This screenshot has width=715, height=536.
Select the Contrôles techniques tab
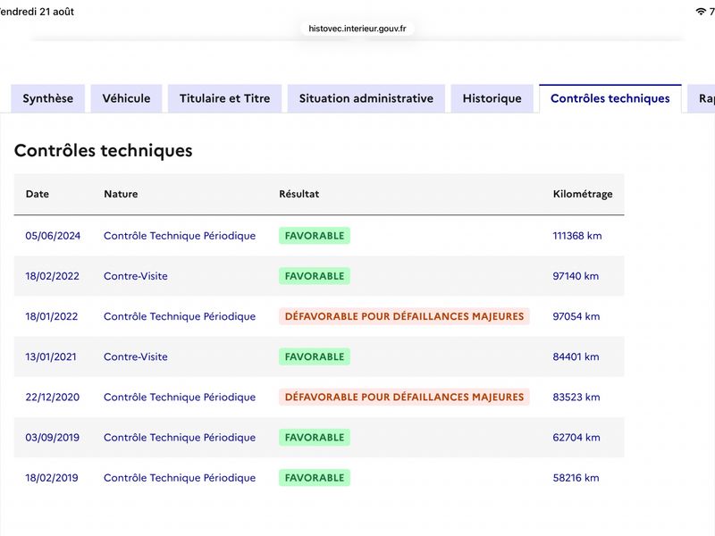tap(610, 98)
